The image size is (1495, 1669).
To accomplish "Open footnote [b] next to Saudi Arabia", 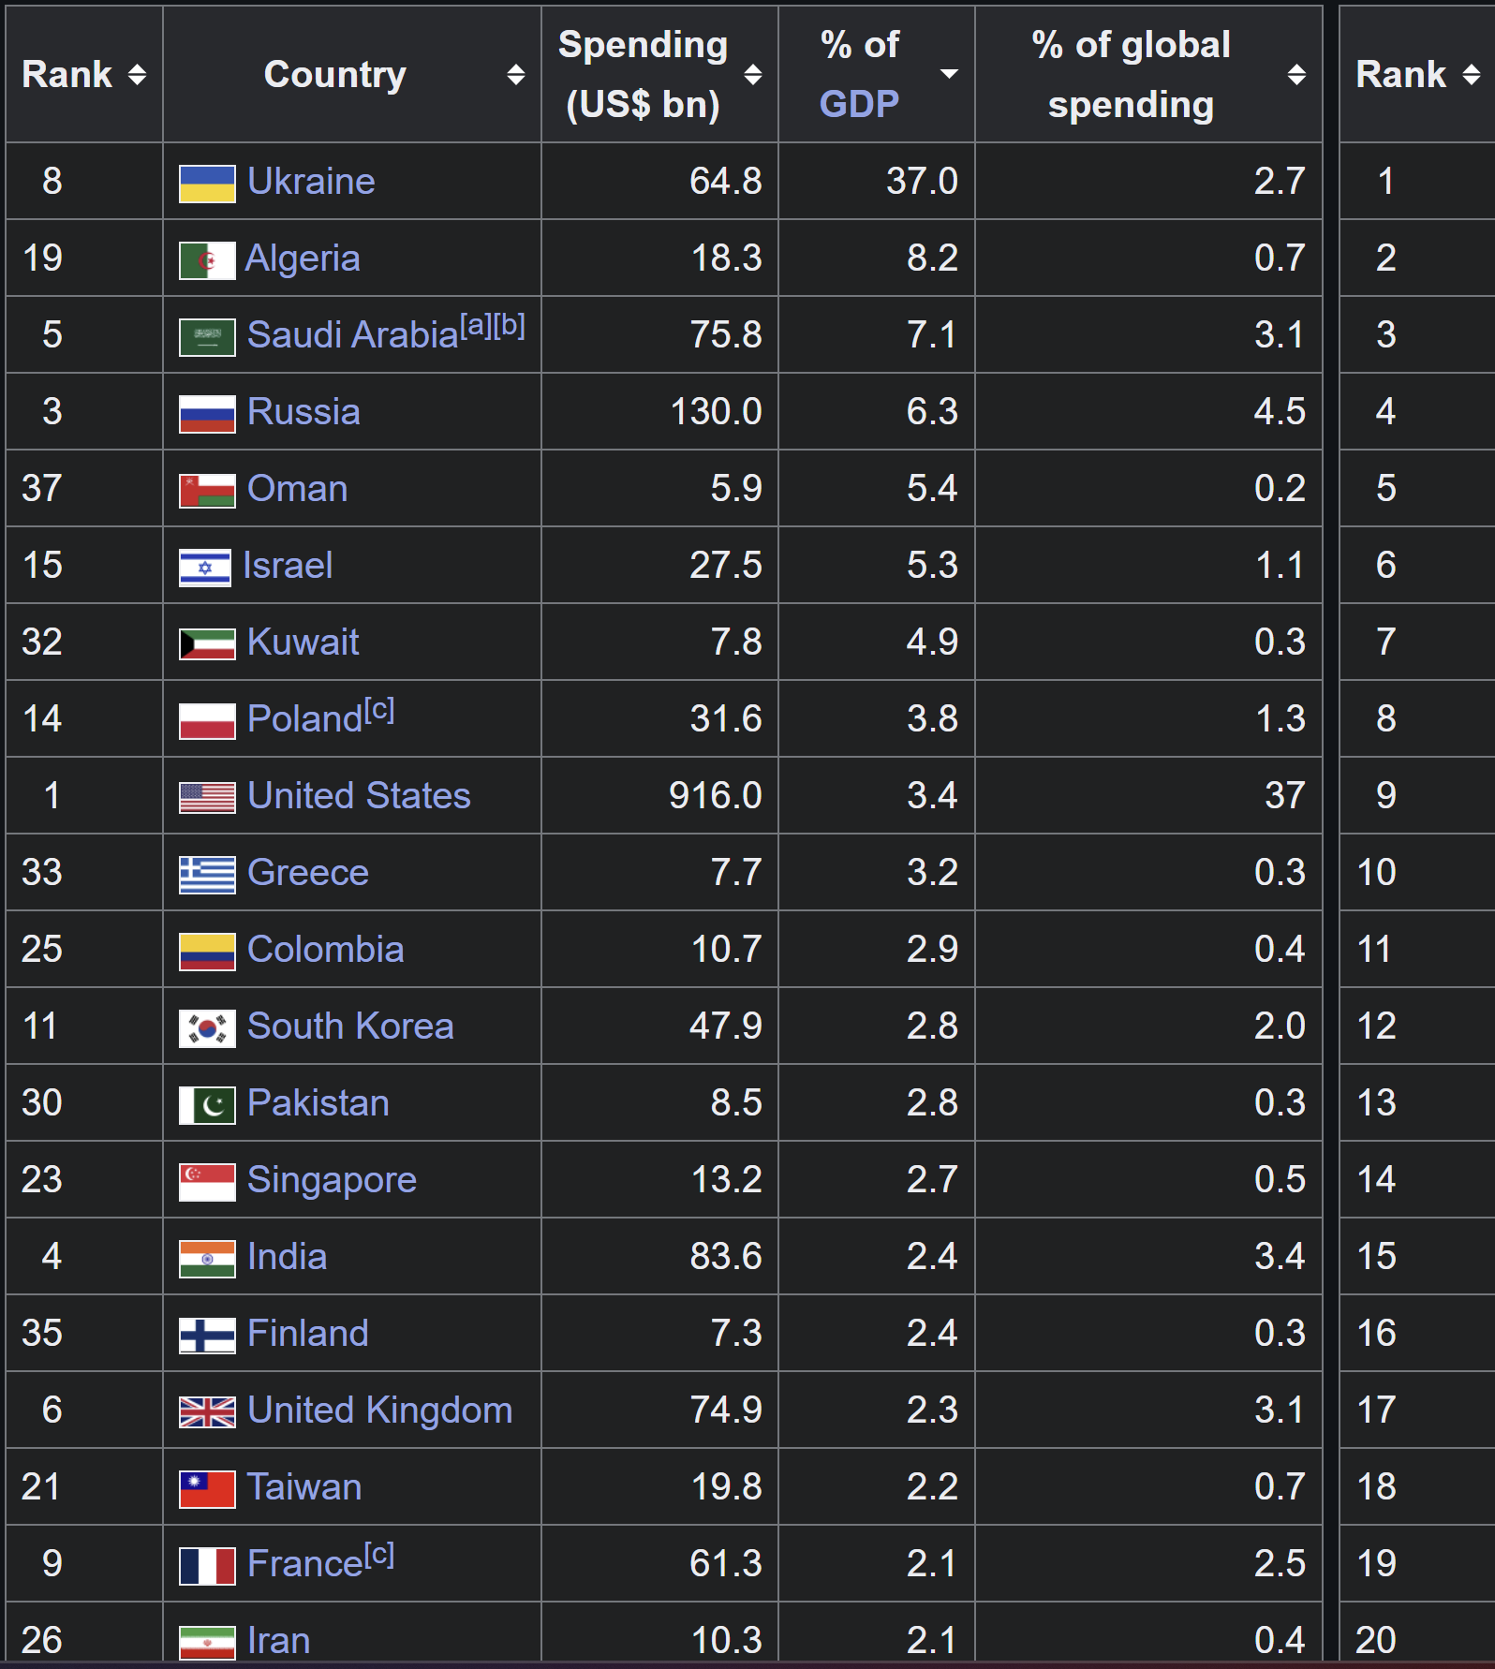I will (x=510, y=325).
